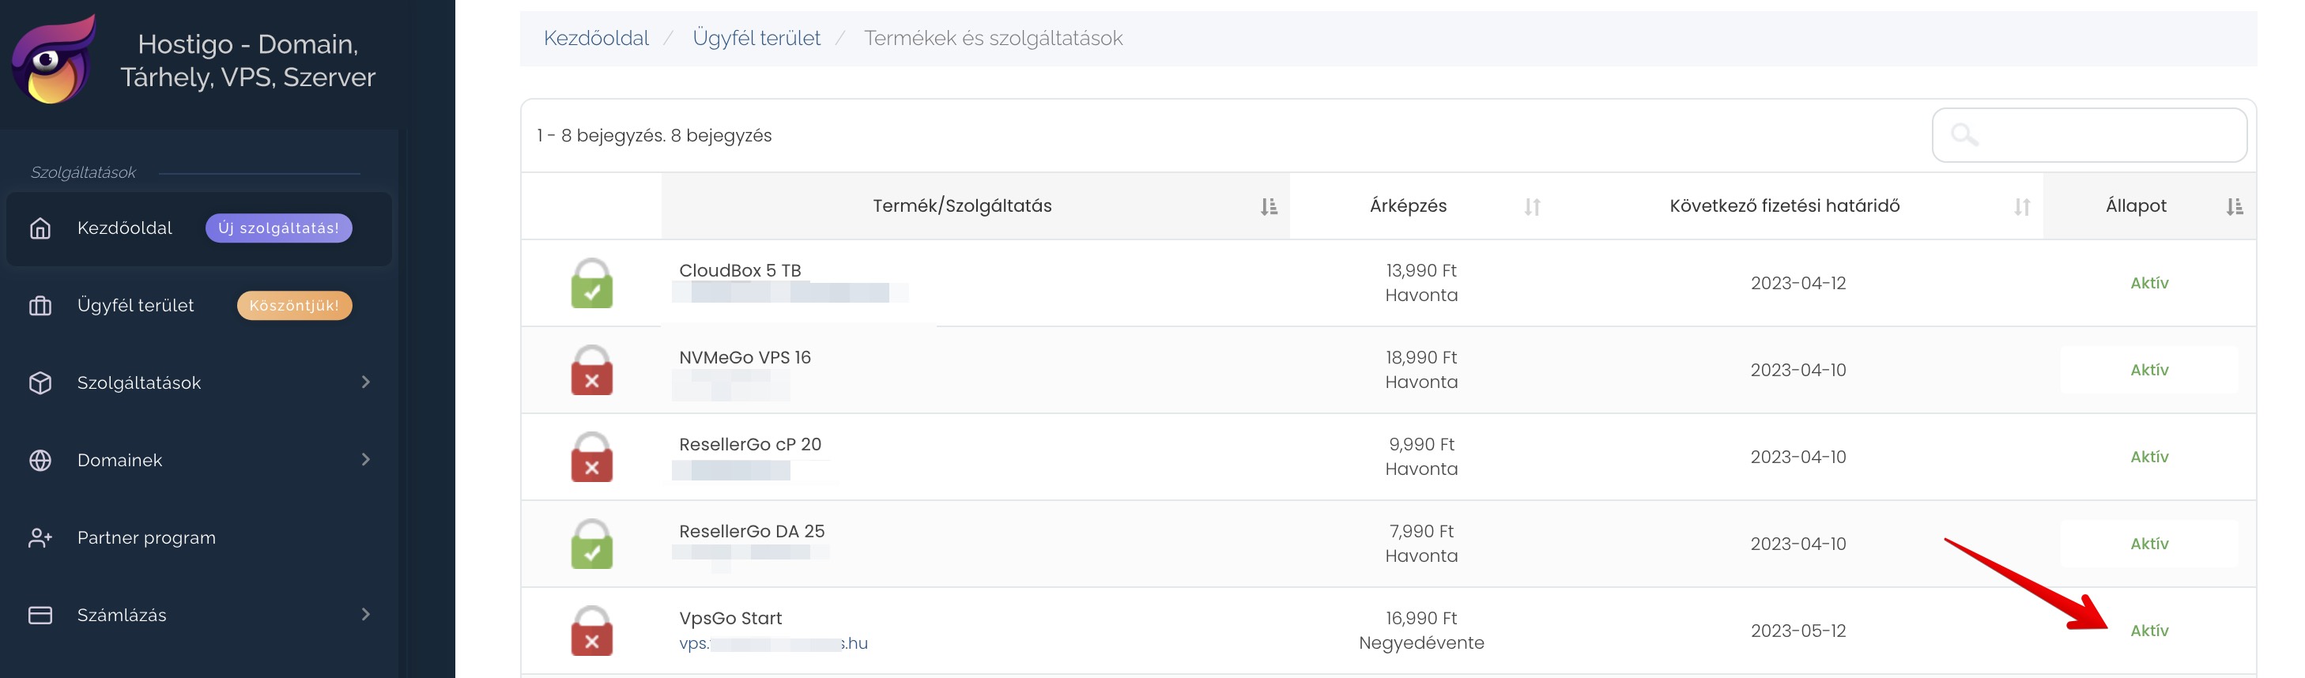This screenshot has width=2305, height=678.
Task: Click the 2023-04-10 date for NVMeGo VPS 16
Action: pos(1798,369)
